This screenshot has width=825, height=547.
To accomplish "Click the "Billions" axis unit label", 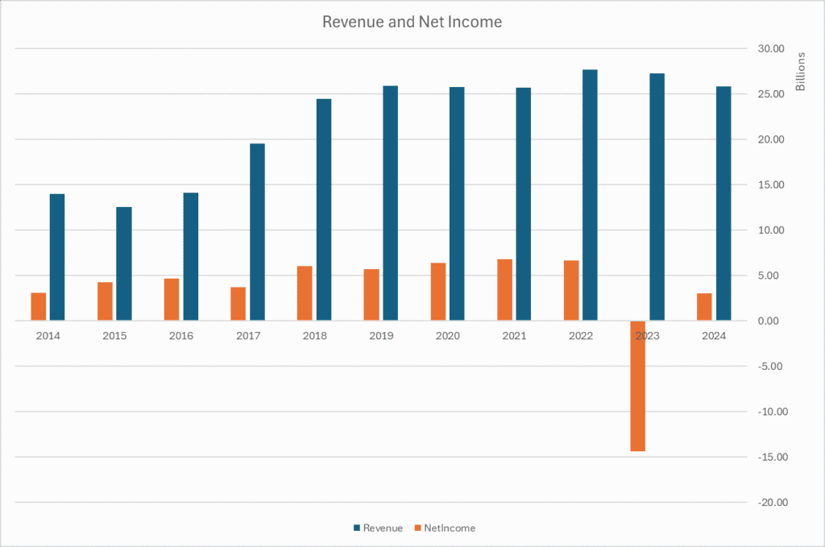I will (800, 72).
